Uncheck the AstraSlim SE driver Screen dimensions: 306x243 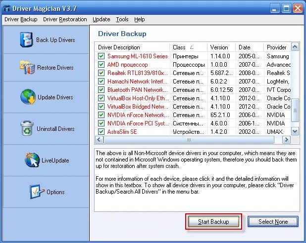[x=101, y=131]
